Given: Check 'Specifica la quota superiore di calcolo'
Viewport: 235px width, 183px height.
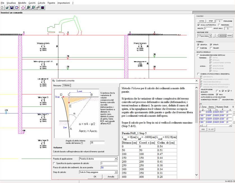Looking at the screenshot, I should point(54,163).
